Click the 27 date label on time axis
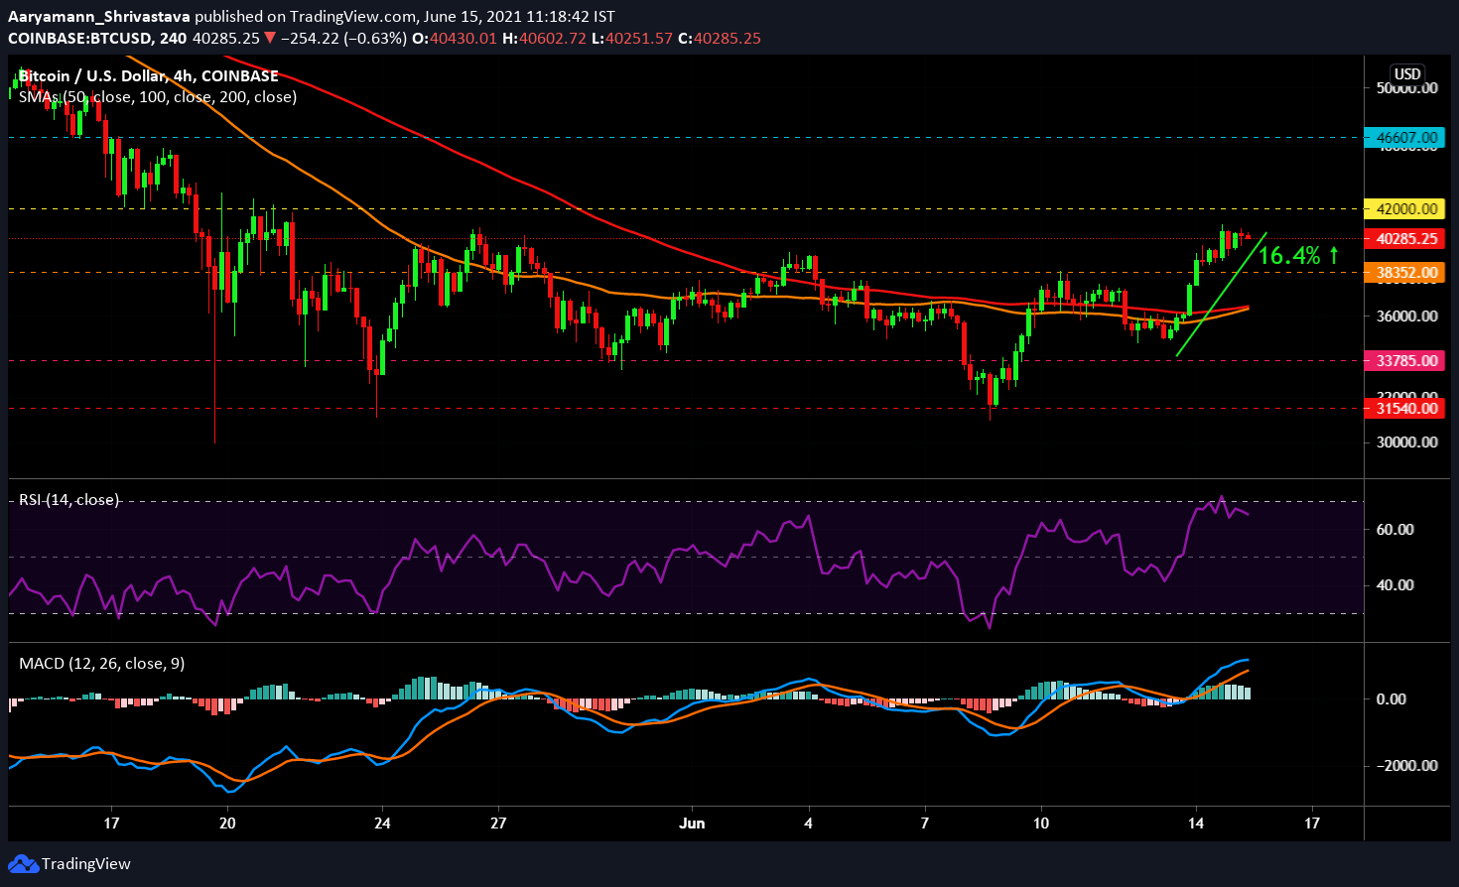This screenshot has height=887, width=1459. coord(498,823)
